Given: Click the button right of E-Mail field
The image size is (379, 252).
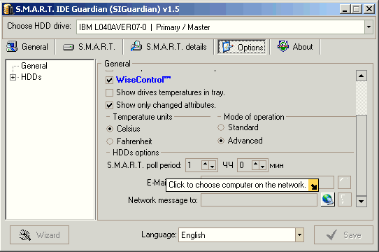Looking at the screenshot, I should (344, 182).
